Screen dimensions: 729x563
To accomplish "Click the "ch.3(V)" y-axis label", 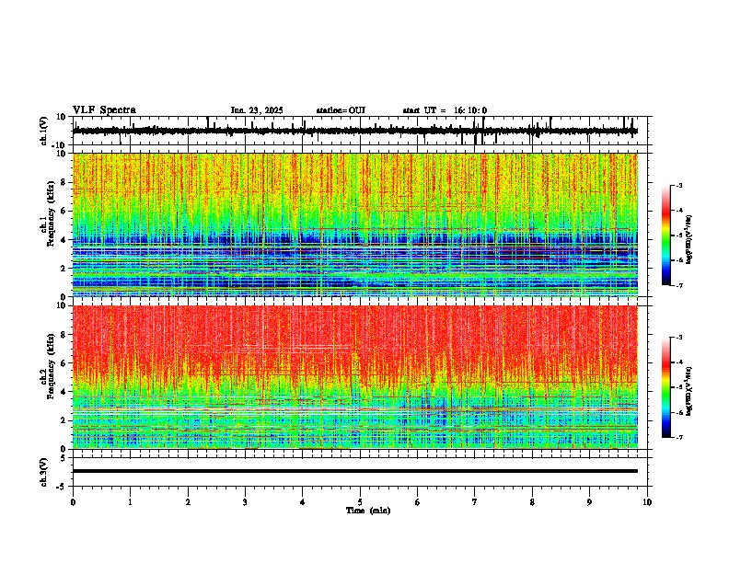I will point(44,473).
